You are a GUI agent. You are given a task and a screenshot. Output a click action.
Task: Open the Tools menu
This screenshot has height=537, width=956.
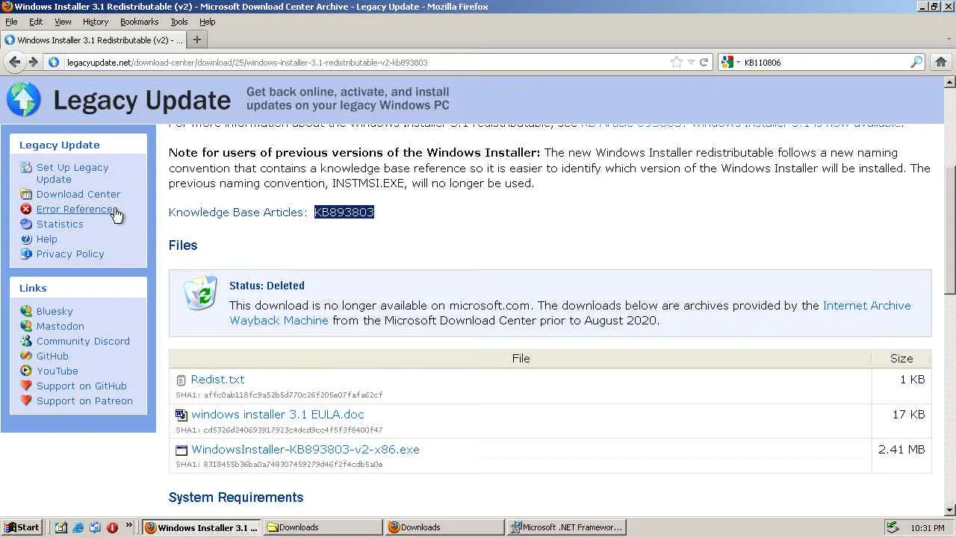(179, 22)
